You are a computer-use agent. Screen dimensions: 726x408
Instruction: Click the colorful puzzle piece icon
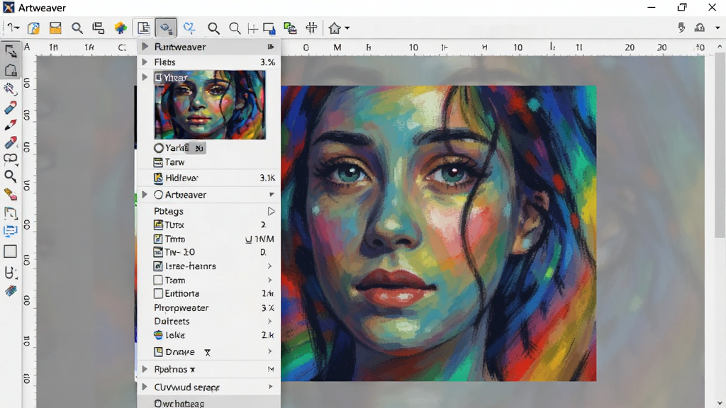pyautogui.click(x=121, y=28)
